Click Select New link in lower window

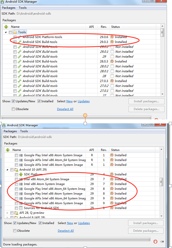click(70, 223)
